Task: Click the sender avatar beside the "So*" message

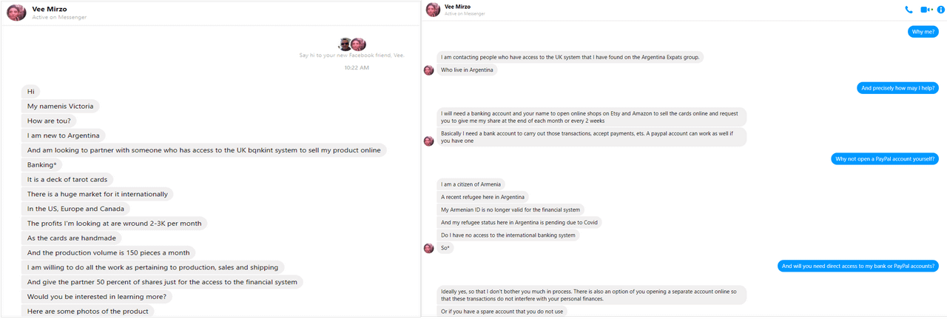Action: point(428,248)
